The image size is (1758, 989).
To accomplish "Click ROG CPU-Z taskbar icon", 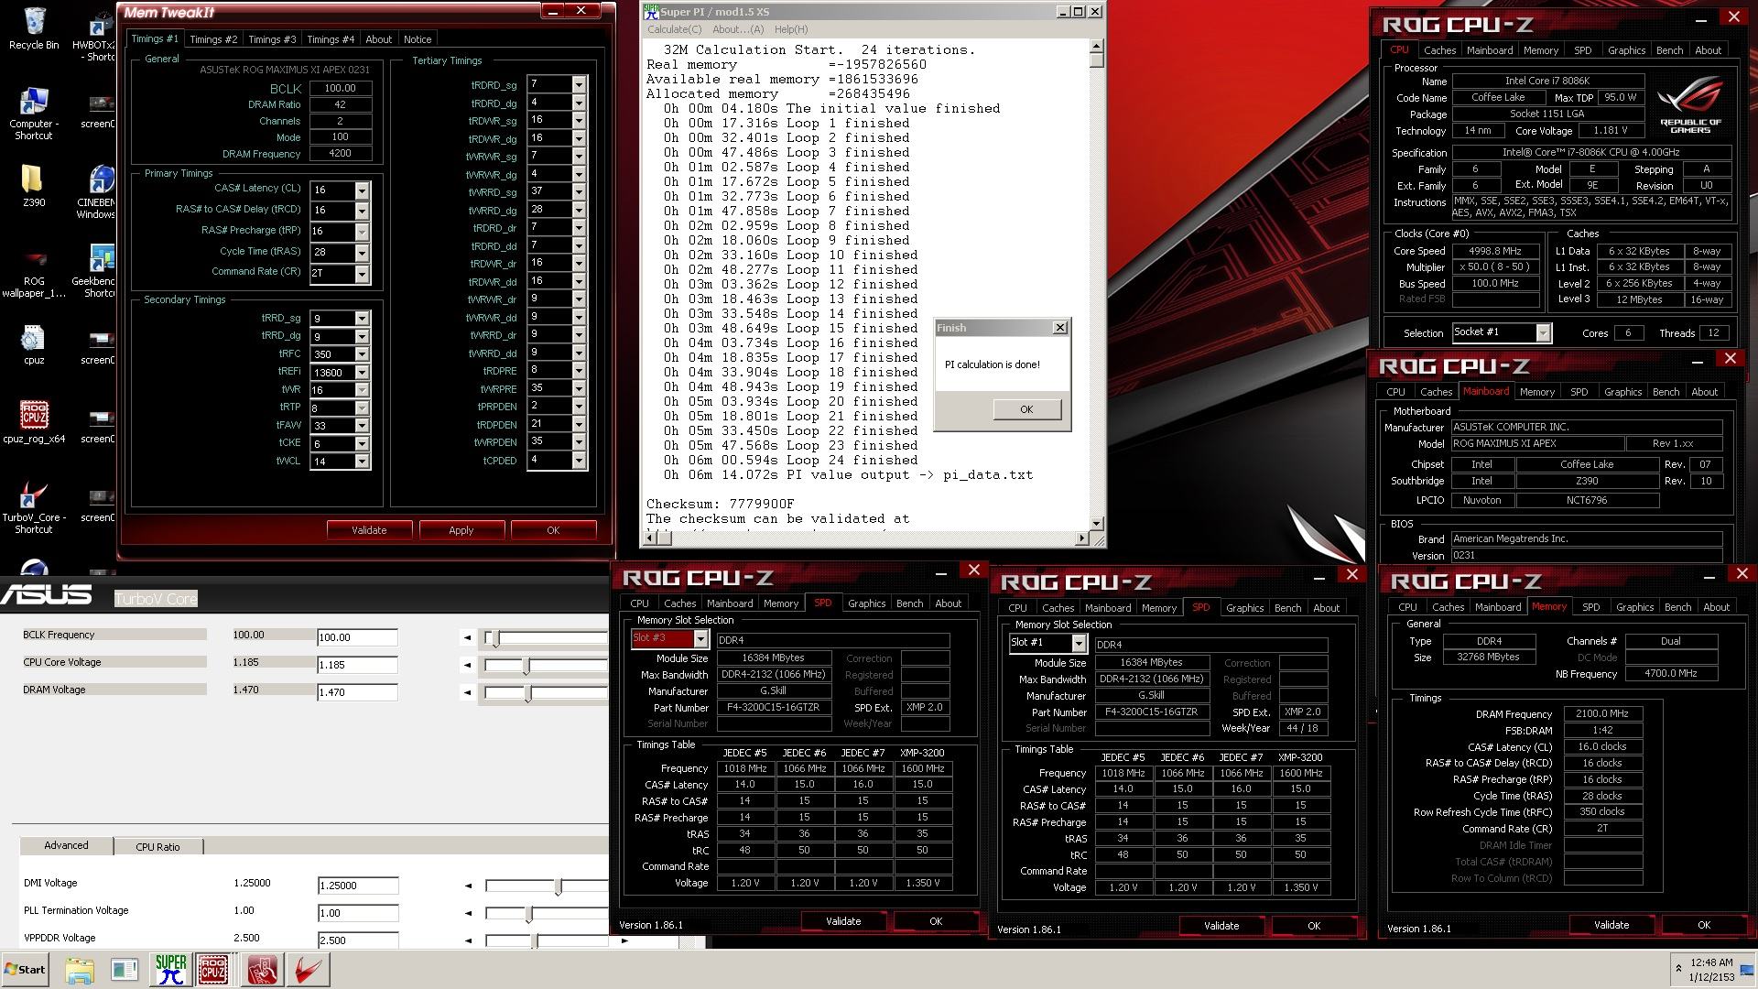I will click(213, 970).
